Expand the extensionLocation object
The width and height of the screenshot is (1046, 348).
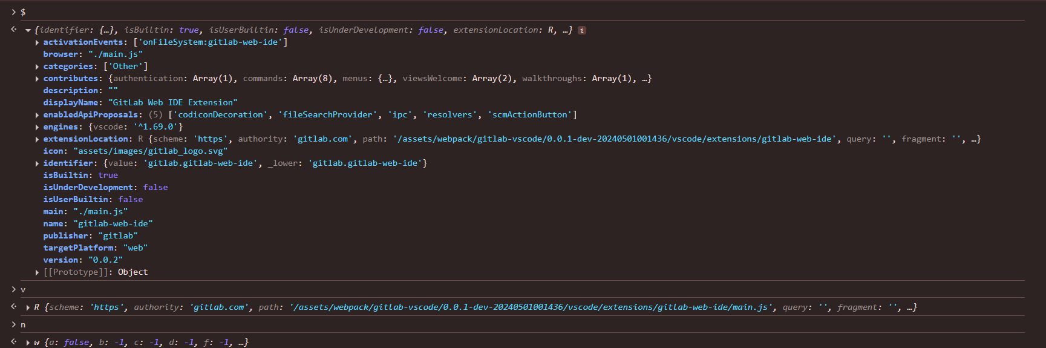coord(38,139)
